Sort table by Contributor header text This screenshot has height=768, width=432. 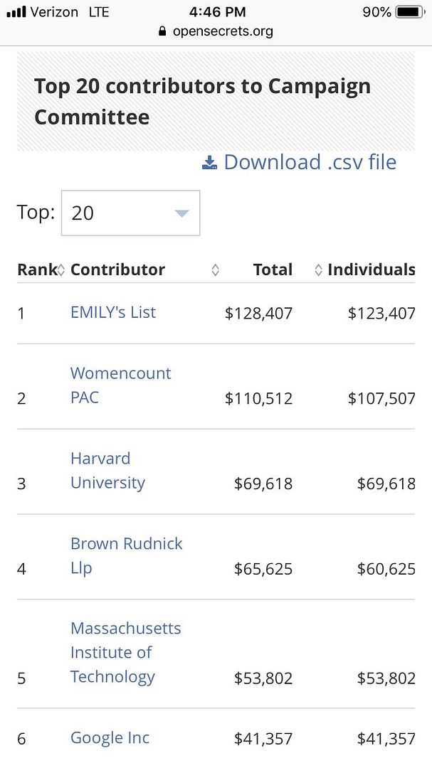pos(117,270)
